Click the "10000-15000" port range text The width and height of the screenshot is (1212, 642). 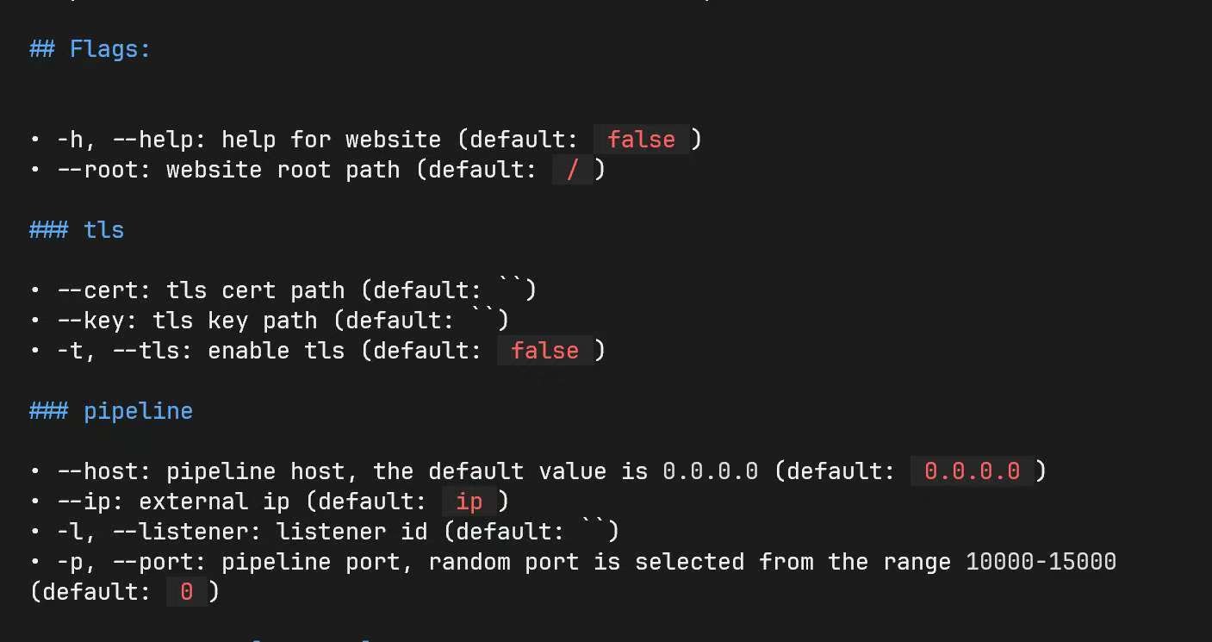pos(1041,562)
